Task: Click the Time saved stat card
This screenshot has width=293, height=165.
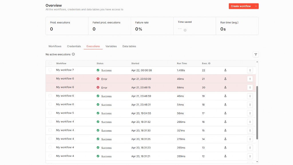Action: (x=195, y=26)
